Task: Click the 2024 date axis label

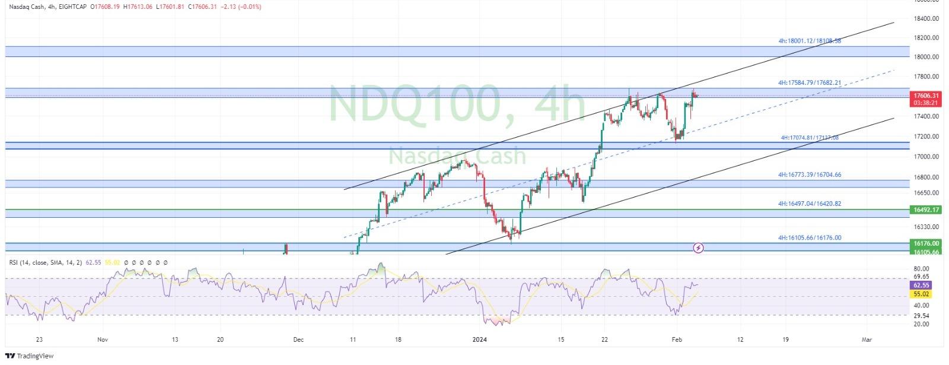Action: point(479,340)
